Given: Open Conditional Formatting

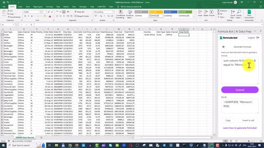Looking at the screenshot, I should [120, 14].
